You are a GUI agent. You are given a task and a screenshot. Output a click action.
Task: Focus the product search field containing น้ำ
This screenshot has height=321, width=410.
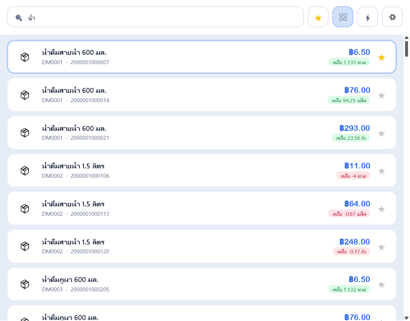(155, 17)
